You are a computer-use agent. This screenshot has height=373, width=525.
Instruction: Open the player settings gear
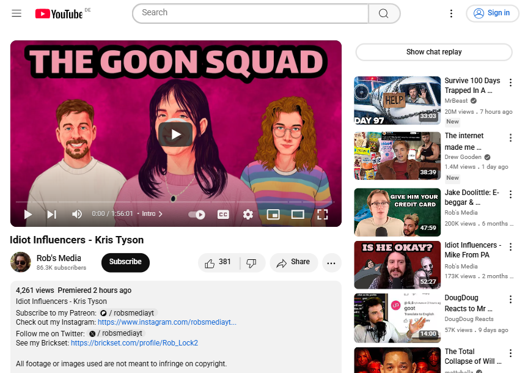pyautogui.click(x=248, y=215)
